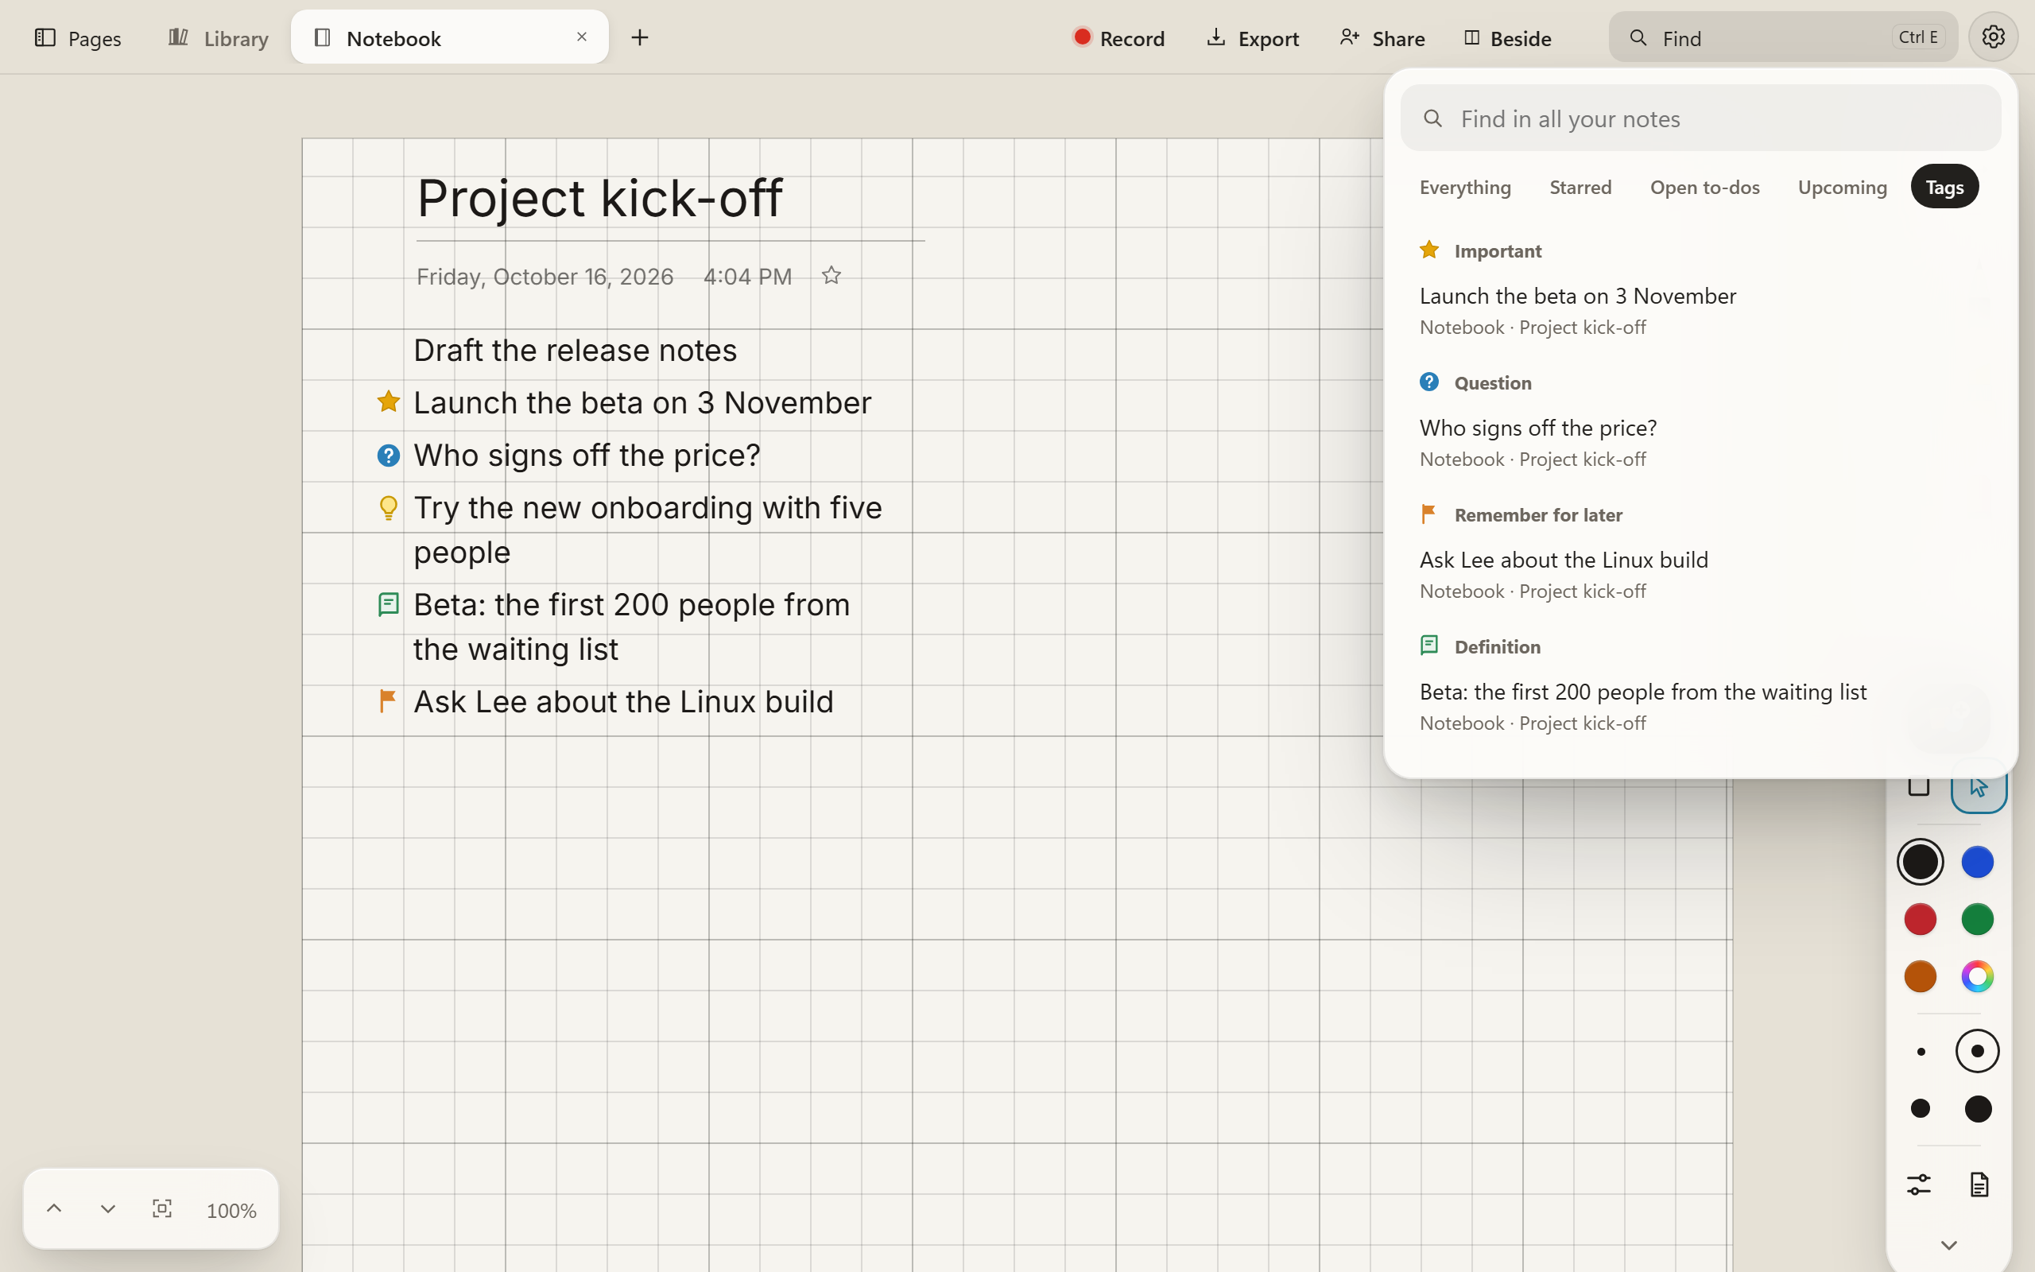This screenshot has height=1272, width=2035.
Task: Collapse the tool palette with bottom chevron
Action: pyautogui.click(x=1948, y=1245)
